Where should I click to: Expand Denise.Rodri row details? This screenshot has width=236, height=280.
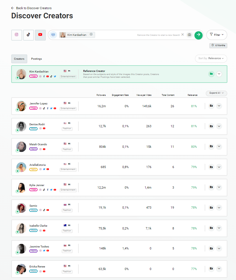point(219,126)
